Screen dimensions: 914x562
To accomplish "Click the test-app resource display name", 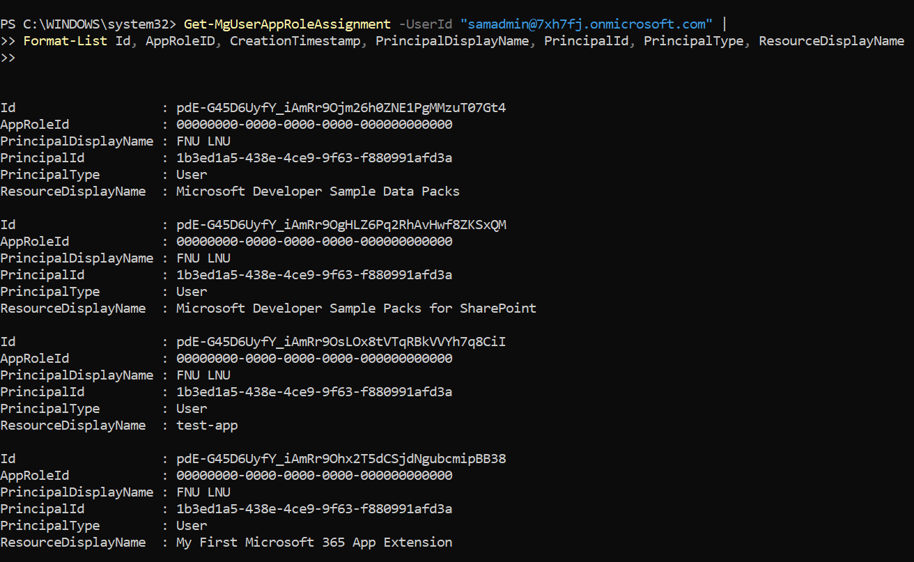I will point(207,426).
